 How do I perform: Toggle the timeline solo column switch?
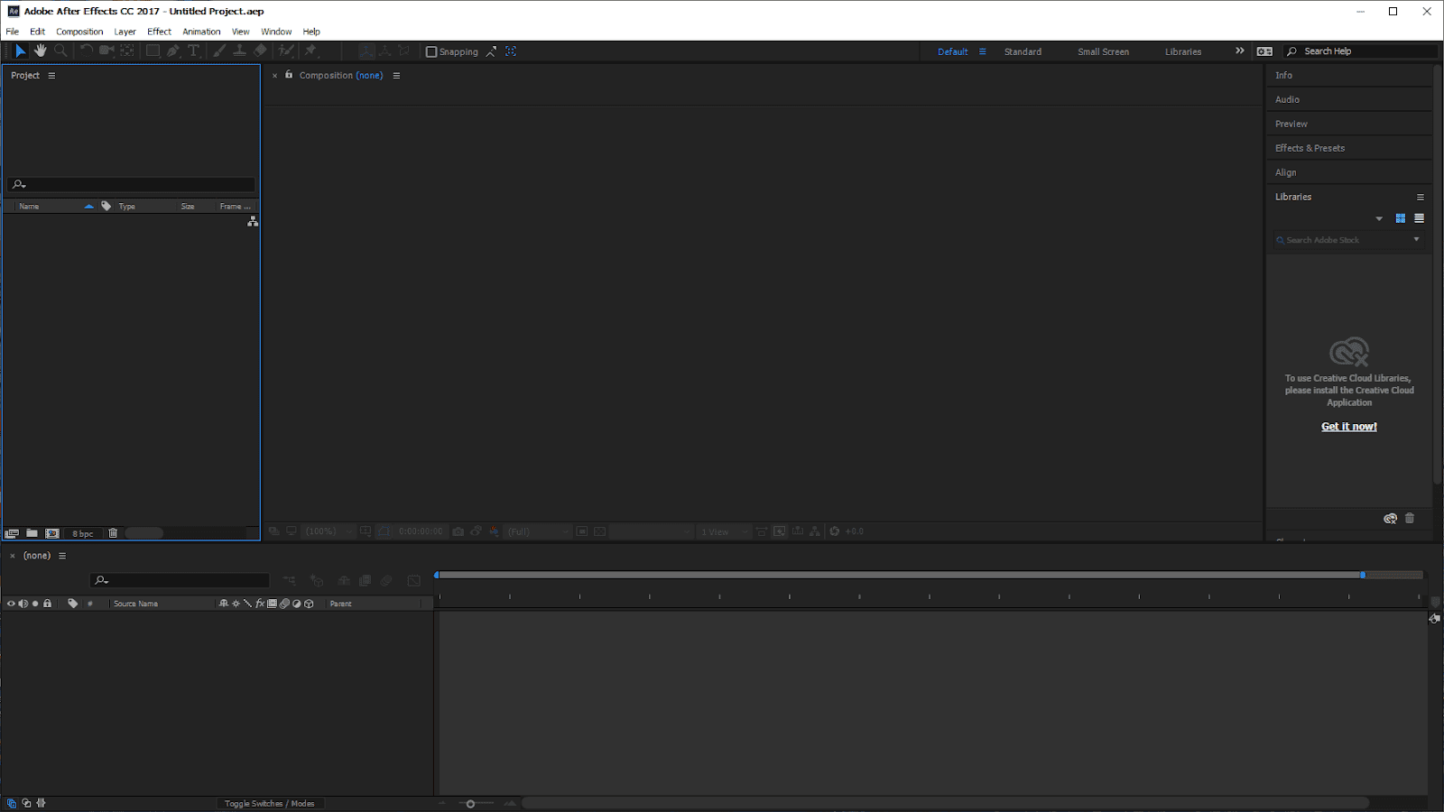coord(35,604)
